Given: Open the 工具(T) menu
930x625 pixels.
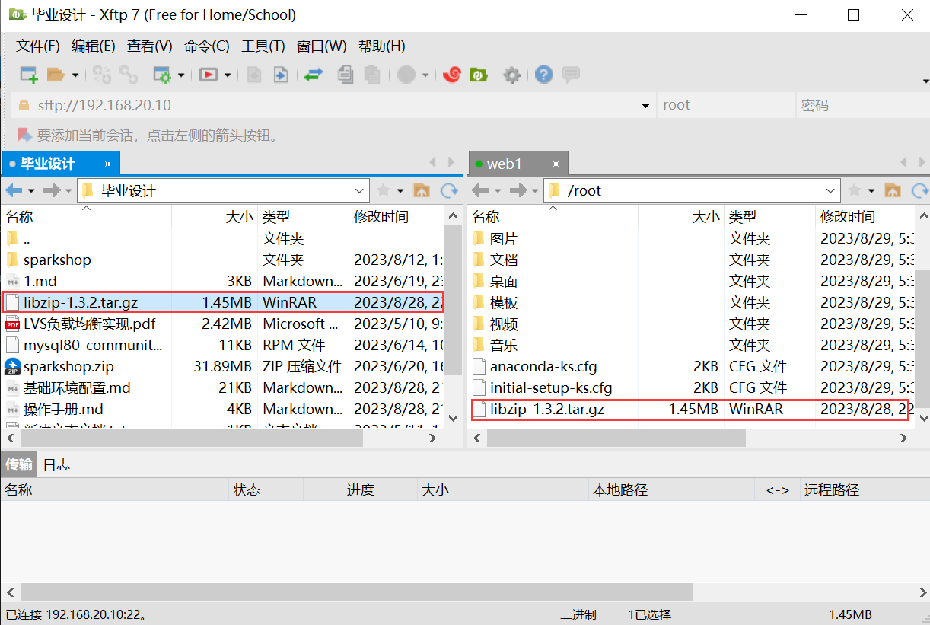Looking at the screenshot, I should 263,46.
